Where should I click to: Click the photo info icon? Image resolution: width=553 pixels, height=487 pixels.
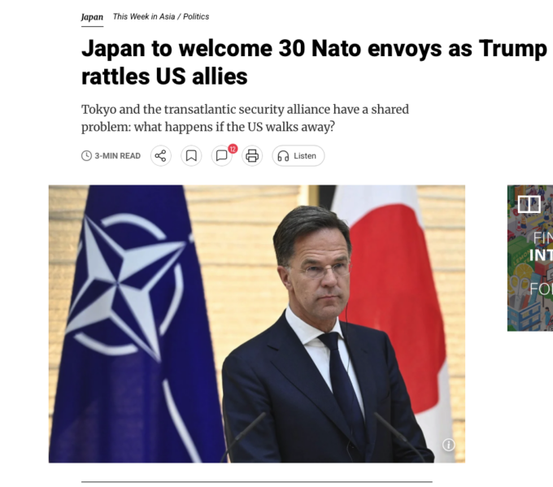point(449,445)
